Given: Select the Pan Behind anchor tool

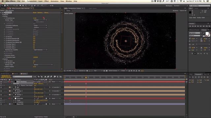Looking at the screenshot, I should (x=17, y=6).
